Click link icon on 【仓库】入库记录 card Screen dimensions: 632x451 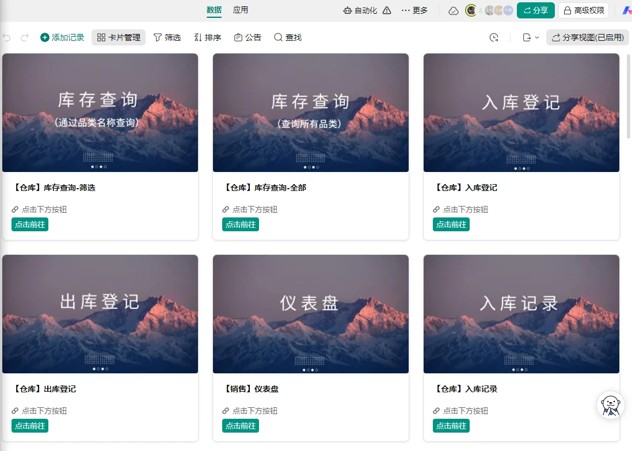click(x=436, y=411)
